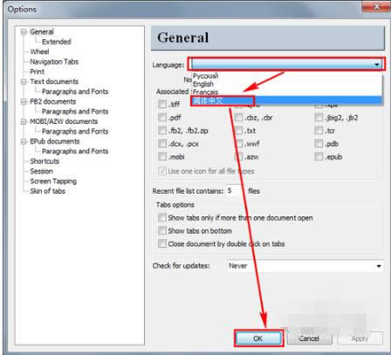
Task: Collapse the General tree node
Action: [24, 32]
